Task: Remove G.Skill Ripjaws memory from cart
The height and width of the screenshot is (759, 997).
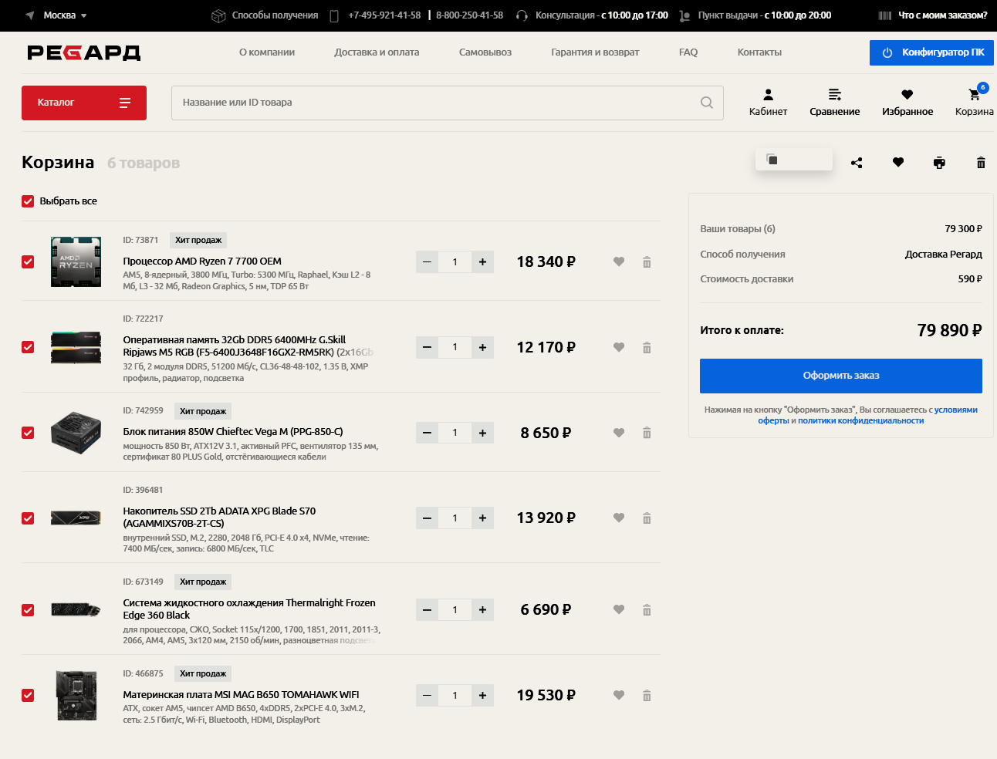Action: tap(647, 348)
